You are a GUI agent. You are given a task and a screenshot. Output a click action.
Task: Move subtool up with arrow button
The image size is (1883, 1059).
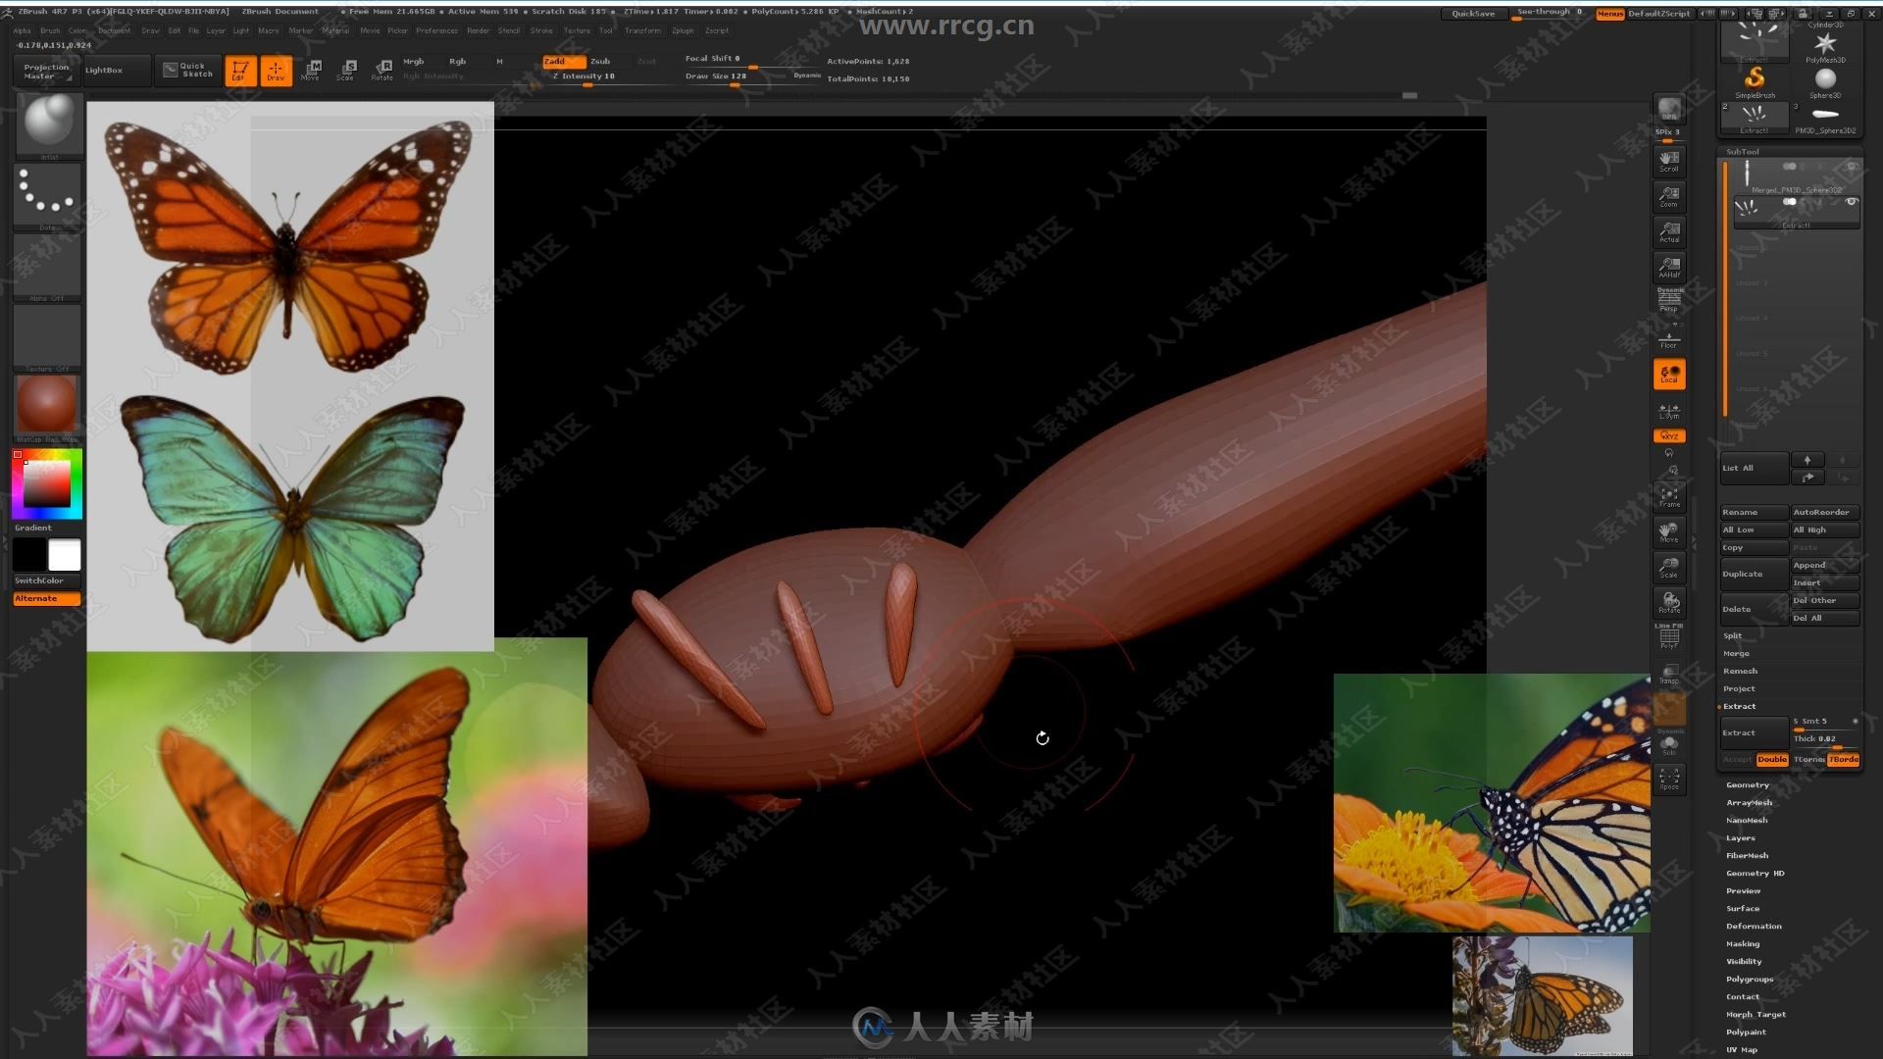(1807, 460)
